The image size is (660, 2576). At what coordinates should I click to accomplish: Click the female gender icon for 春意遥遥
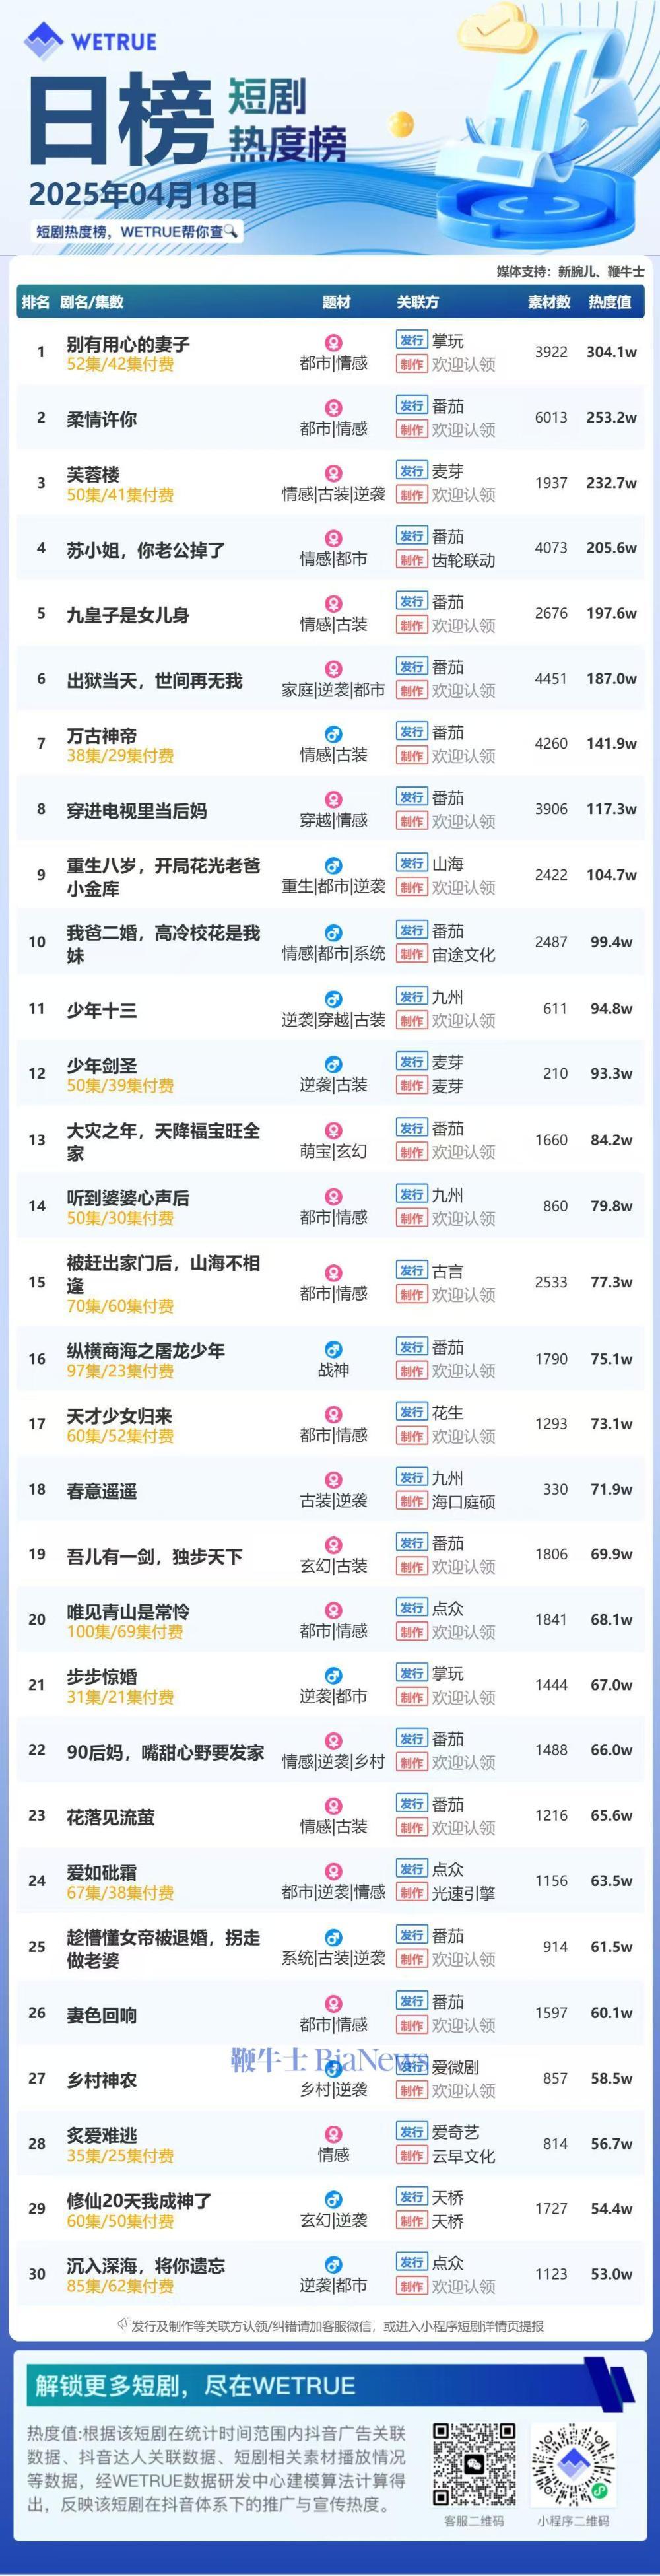pyautogui.click(x=334, y=1480)
